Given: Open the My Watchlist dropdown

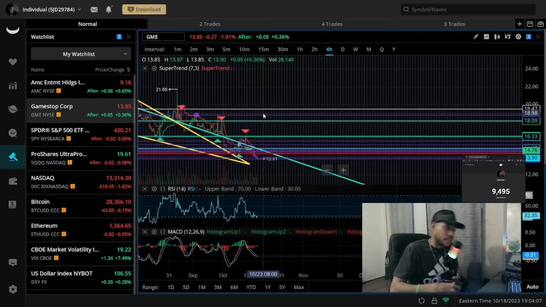Looking at the screenshot, I should point(80,54).
